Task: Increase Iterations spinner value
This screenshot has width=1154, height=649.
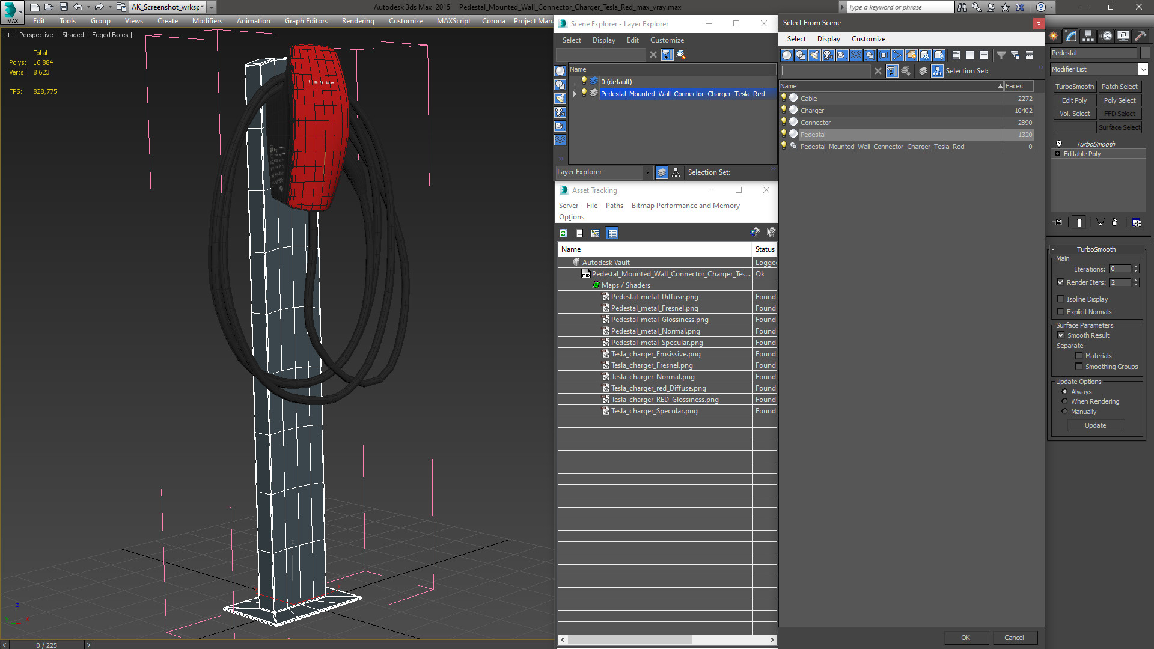Action: pos(1135,267)
